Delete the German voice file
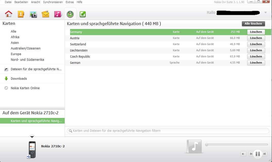 coord(256,63)
